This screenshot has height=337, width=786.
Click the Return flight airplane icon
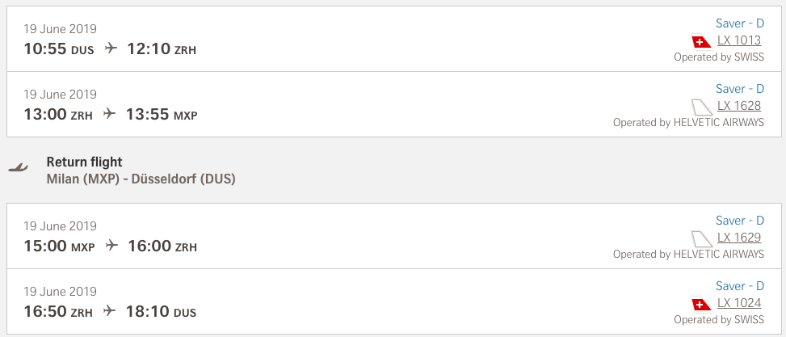(18, 167)
